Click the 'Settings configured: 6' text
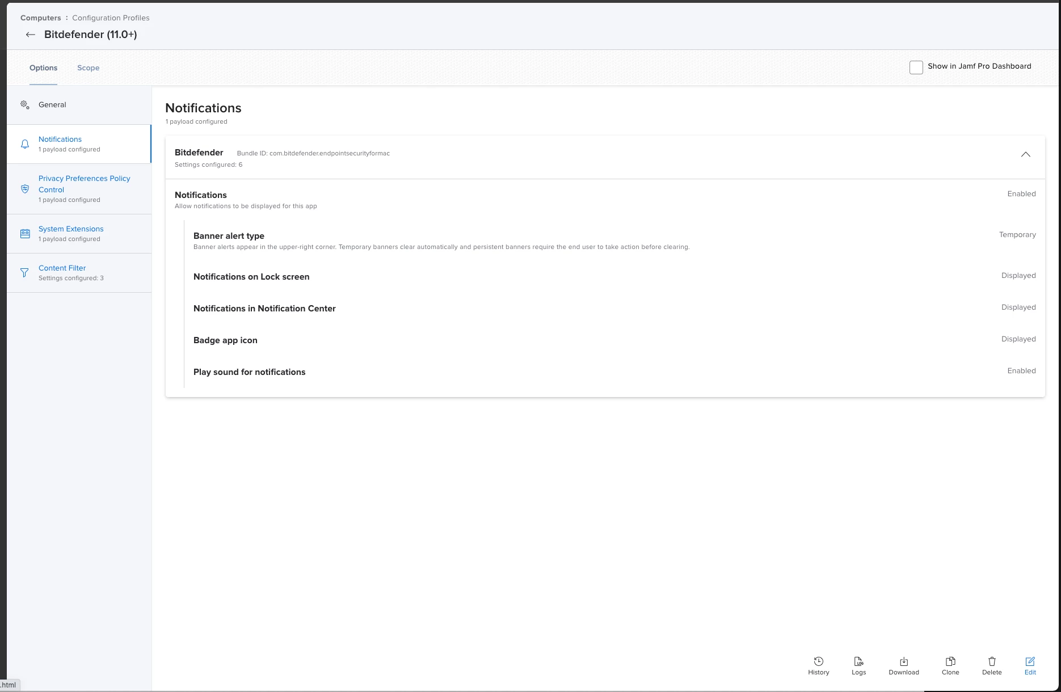The width and height of the screenshot is (1061, 692). pos(208,164)
